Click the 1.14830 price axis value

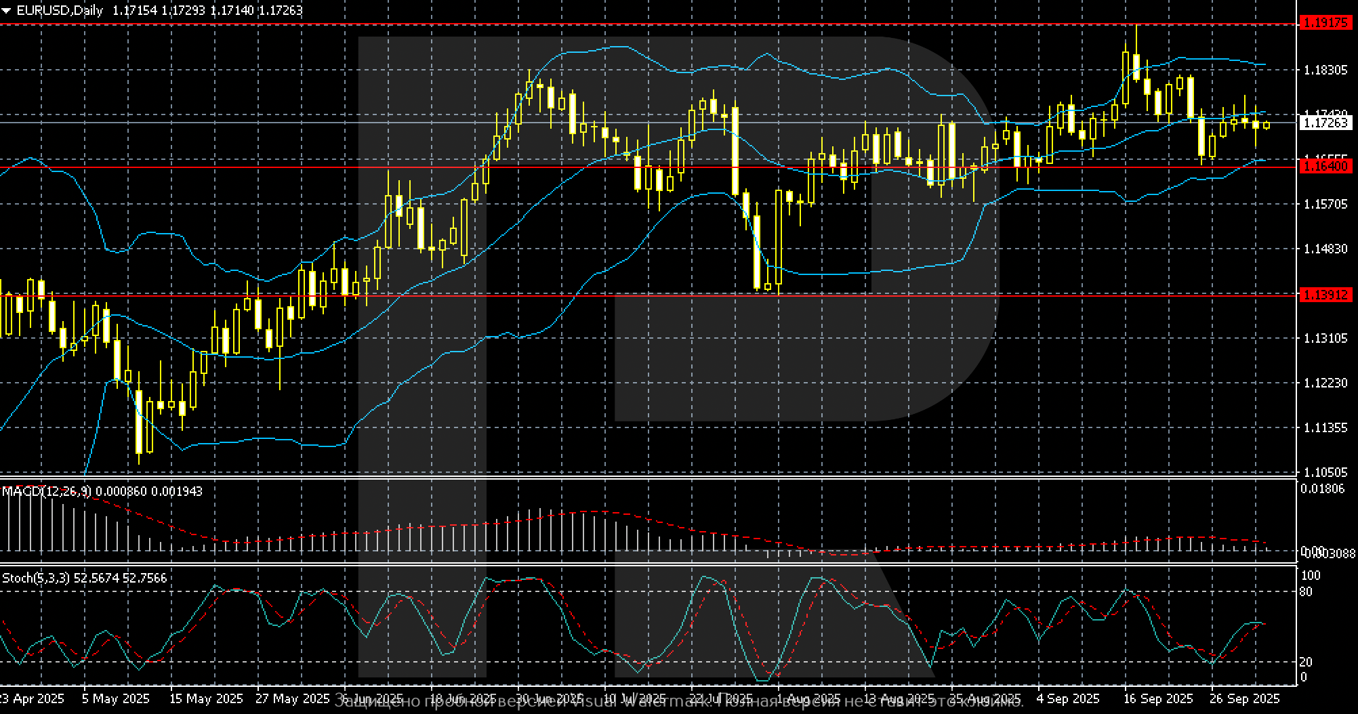[x=1324, y=249]
